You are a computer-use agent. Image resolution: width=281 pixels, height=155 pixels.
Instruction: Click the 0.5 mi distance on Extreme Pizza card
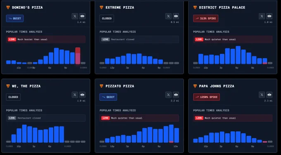click(x=175, y=22)
